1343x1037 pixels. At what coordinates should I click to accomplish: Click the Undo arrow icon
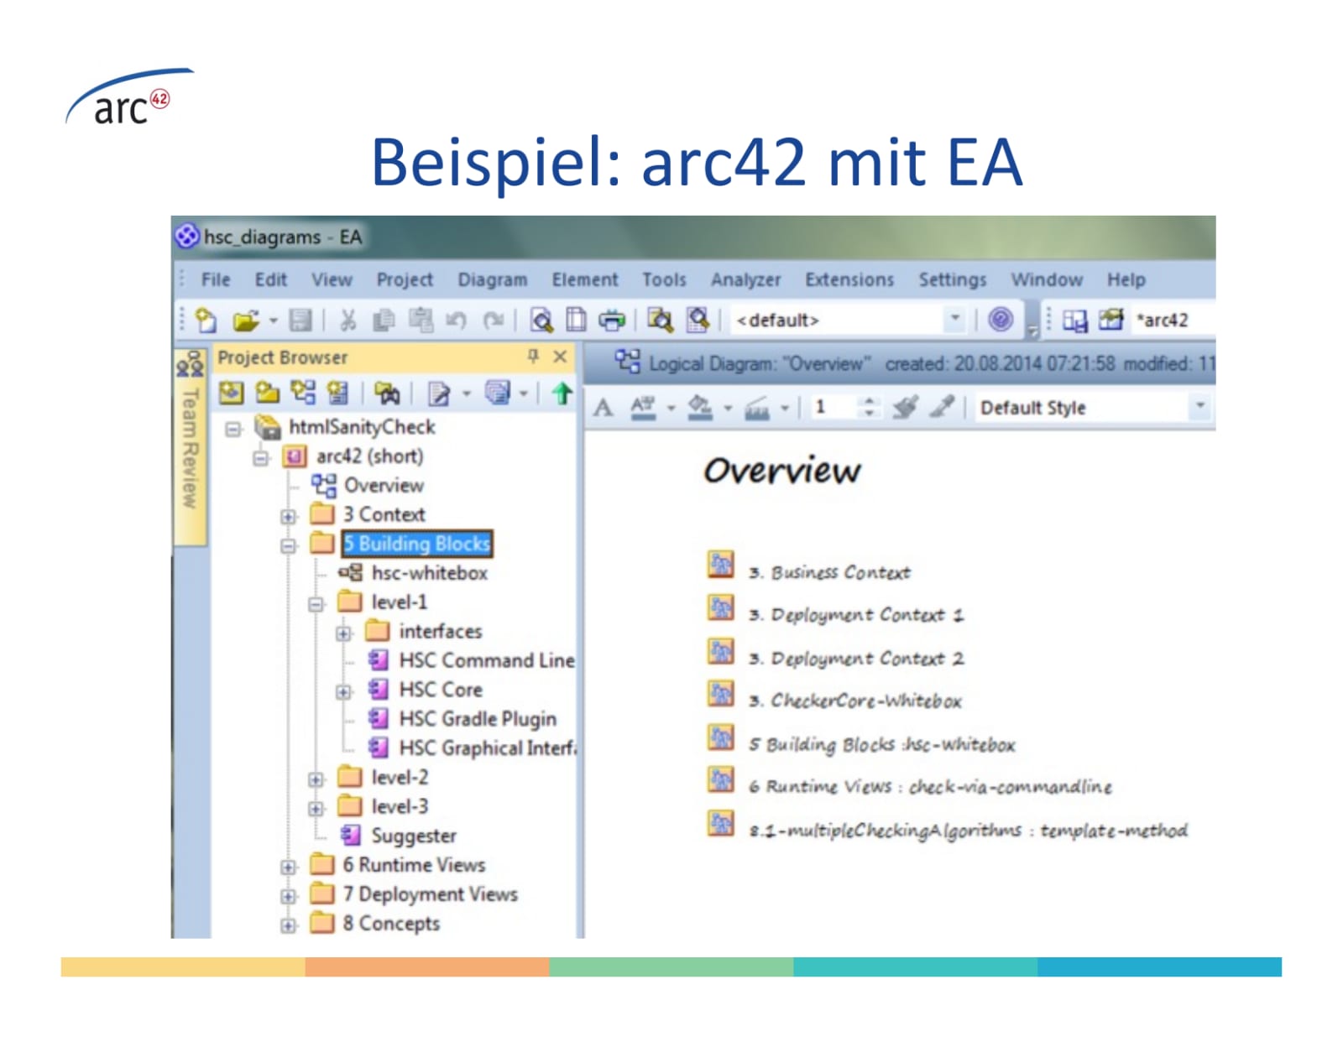pos(456,320)
